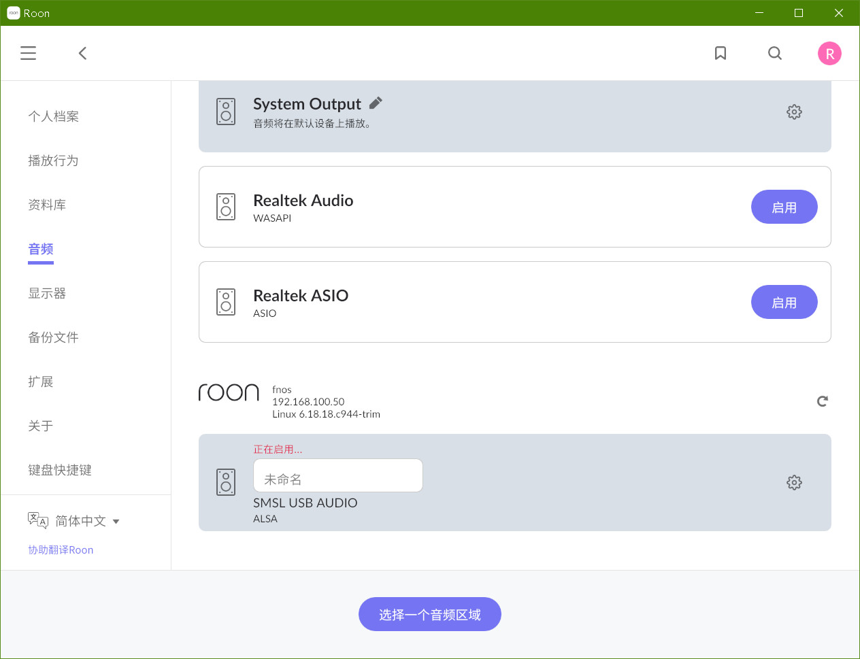Click the Realtek ASIO speaker icon
This screenshot has width=860, height=659.
pyautogui.click(x=226, y=302)
